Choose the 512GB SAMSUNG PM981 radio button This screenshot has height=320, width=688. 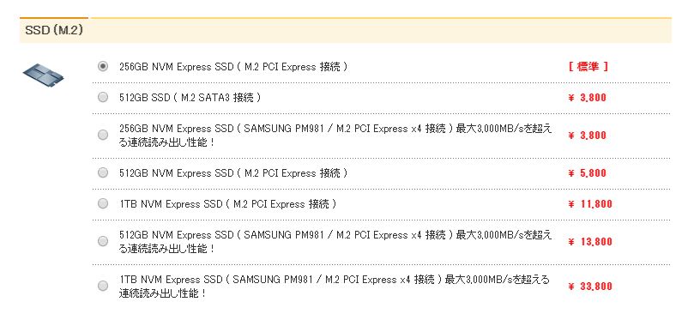pos(103,241)
